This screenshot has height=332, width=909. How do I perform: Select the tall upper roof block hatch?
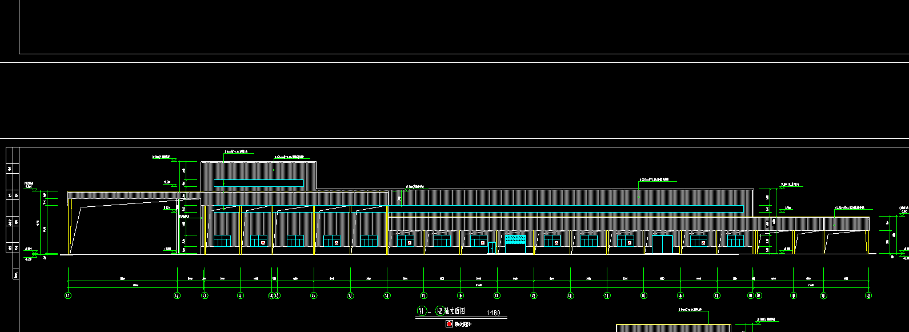click(258, 170)
